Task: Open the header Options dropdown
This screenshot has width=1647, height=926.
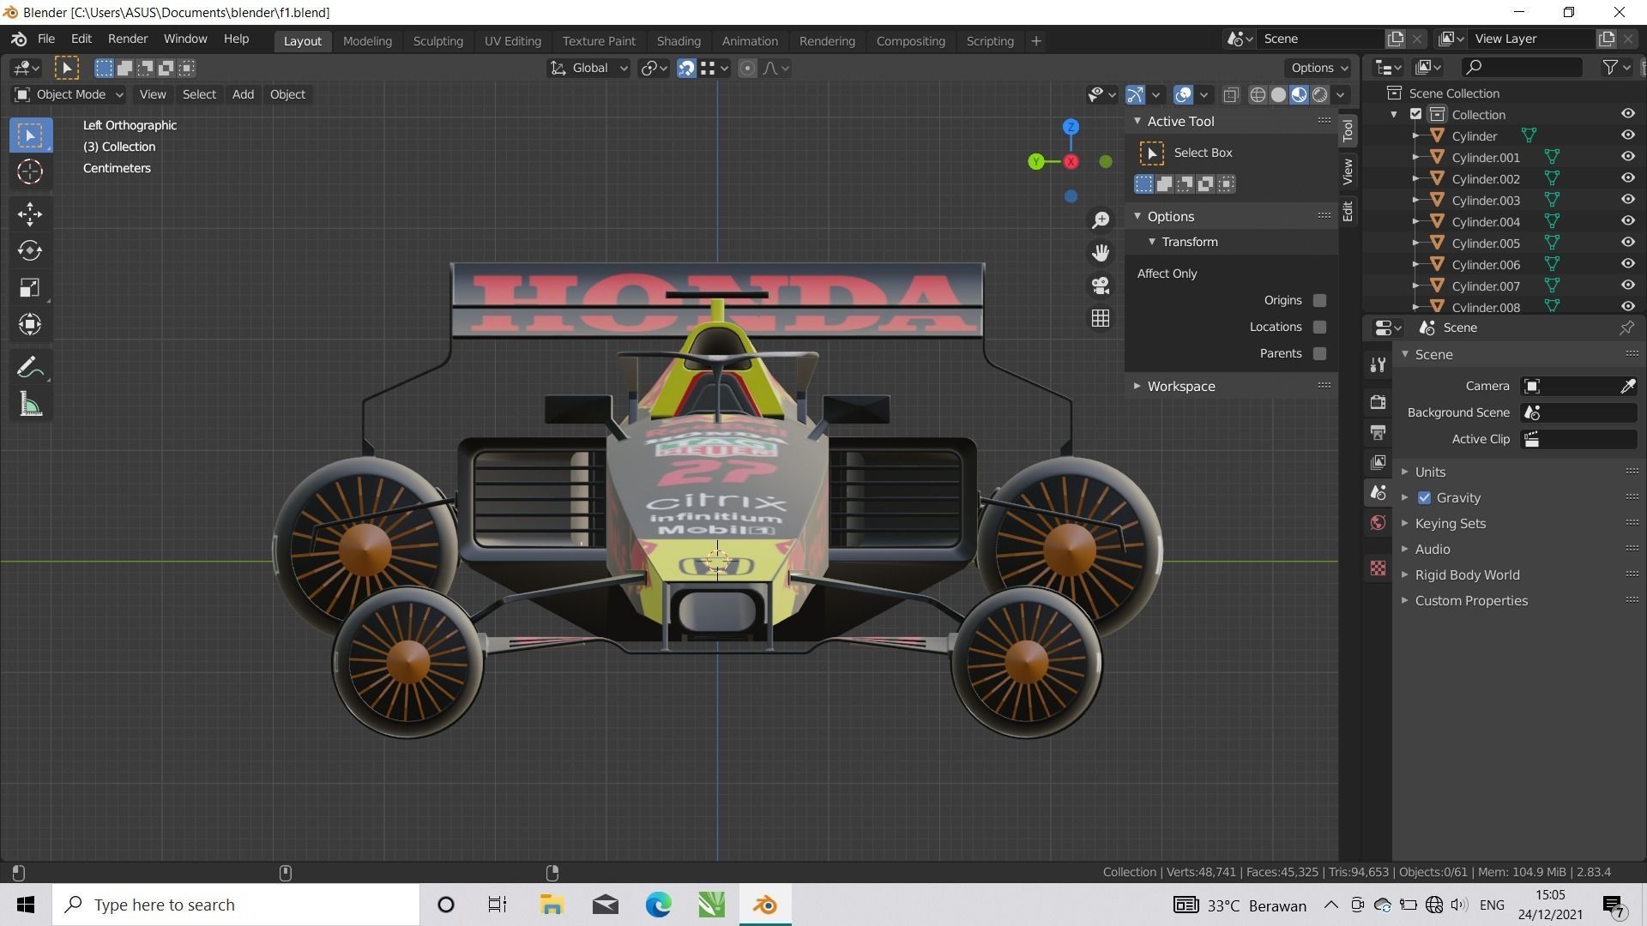Action: 1318,68
